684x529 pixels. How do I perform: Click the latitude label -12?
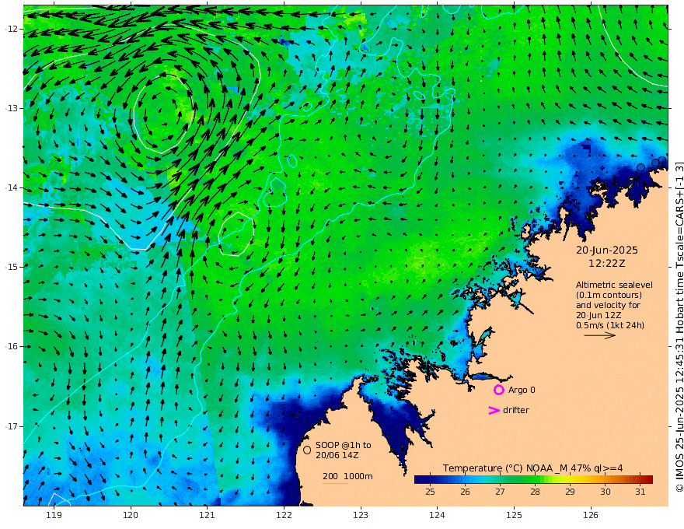(x=12, y=29)
